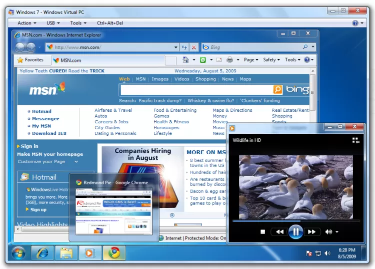Click the Internet Explorer forward button

point(31,47)
